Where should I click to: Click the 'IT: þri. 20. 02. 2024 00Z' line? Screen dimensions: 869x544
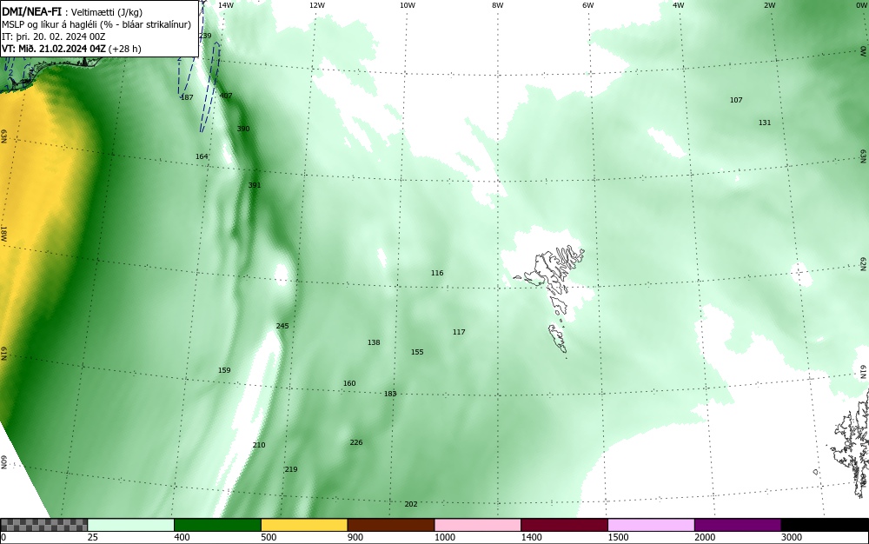(53, 36)
